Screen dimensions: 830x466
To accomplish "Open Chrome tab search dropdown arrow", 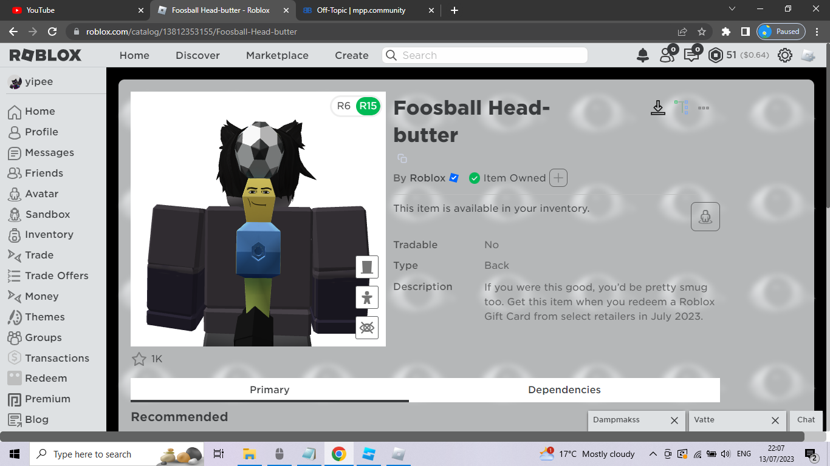I will [x=732, y=9].
